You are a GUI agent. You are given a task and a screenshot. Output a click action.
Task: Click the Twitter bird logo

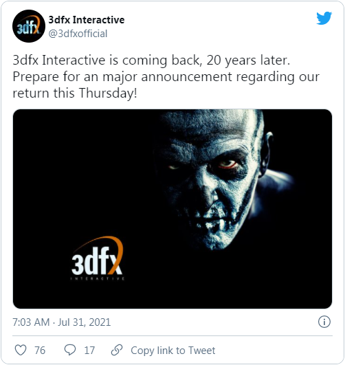[x=324, y=18]
